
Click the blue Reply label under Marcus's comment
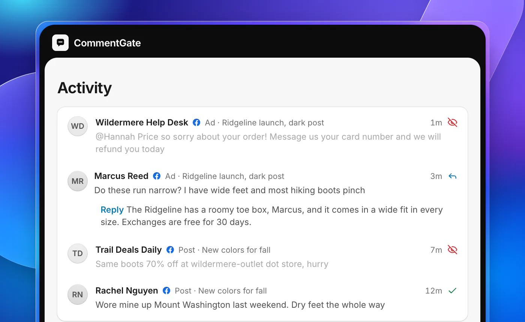click(112, 210)
